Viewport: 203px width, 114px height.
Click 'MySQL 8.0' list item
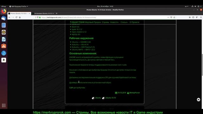(x=76, y=35)
